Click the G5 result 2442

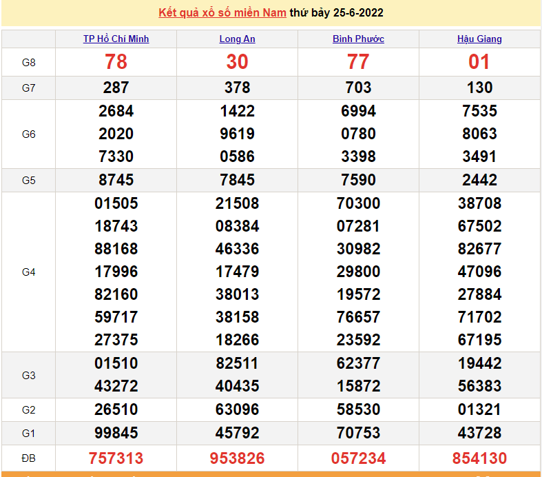point(479,180)
